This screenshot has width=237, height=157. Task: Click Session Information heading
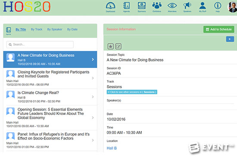(x=121, y=29)
